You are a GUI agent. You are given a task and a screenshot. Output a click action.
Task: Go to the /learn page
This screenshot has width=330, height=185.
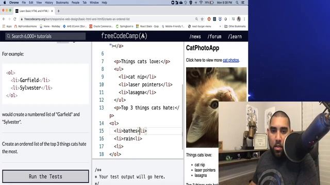pyautogui.click(x=235, y=36)
